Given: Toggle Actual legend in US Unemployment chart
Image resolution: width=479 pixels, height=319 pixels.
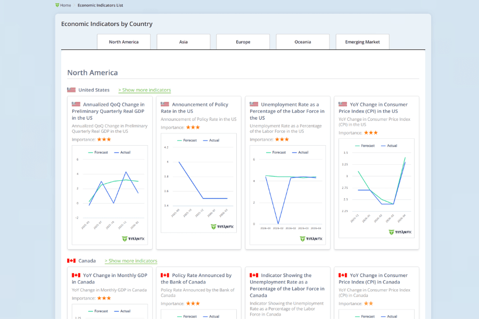Looking at the screenshot, I should click(300, 153).
